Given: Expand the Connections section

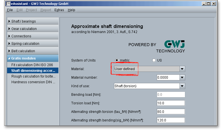Looking at the screenshot, I should (x=32, y=36).
